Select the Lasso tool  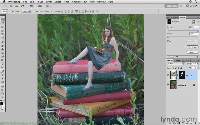[x=3, y=27]
